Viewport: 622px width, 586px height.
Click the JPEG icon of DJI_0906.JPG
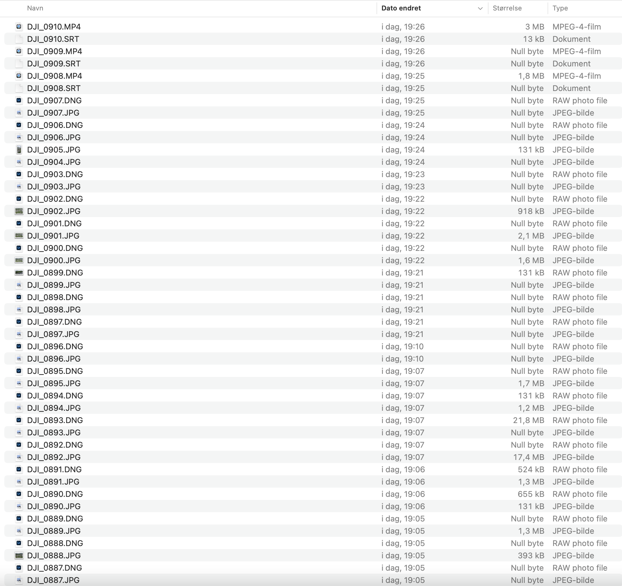pos(19,137)
